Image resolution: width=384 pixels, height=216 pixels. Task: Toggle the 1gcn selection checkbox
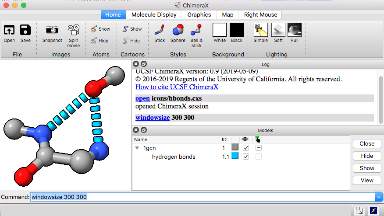pyautogui.click(x=259, y=148)
